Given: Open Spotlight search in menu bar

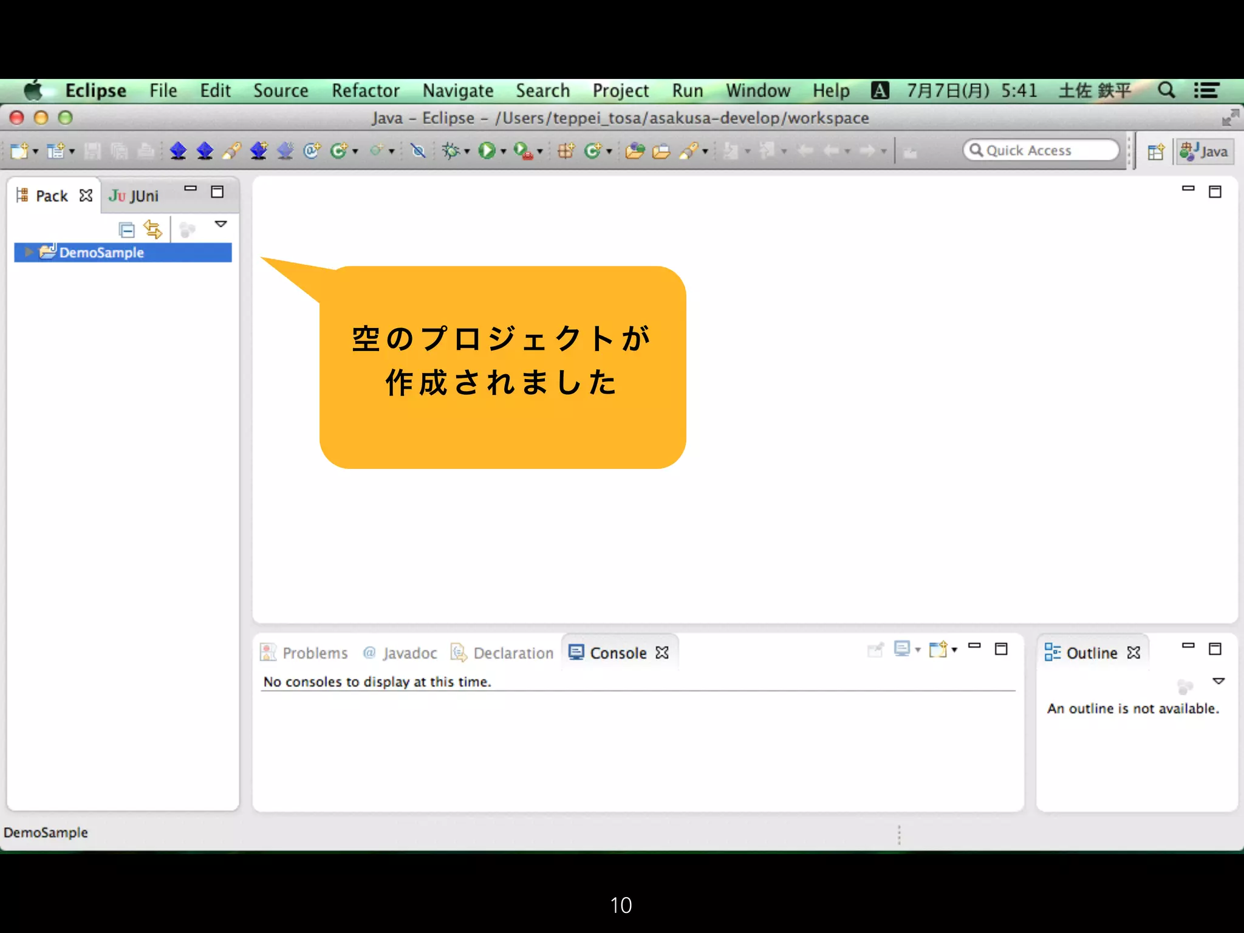Looking at the screenshot, I should click(1166, 91).
